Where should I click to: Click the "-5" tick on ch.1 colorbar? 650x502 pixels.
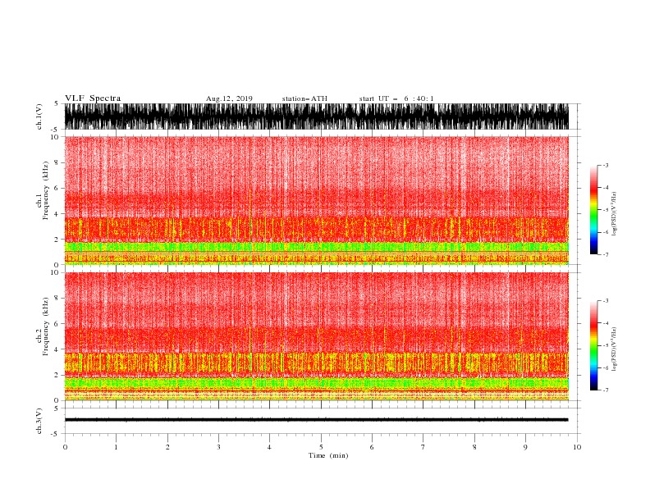point(606,210)
